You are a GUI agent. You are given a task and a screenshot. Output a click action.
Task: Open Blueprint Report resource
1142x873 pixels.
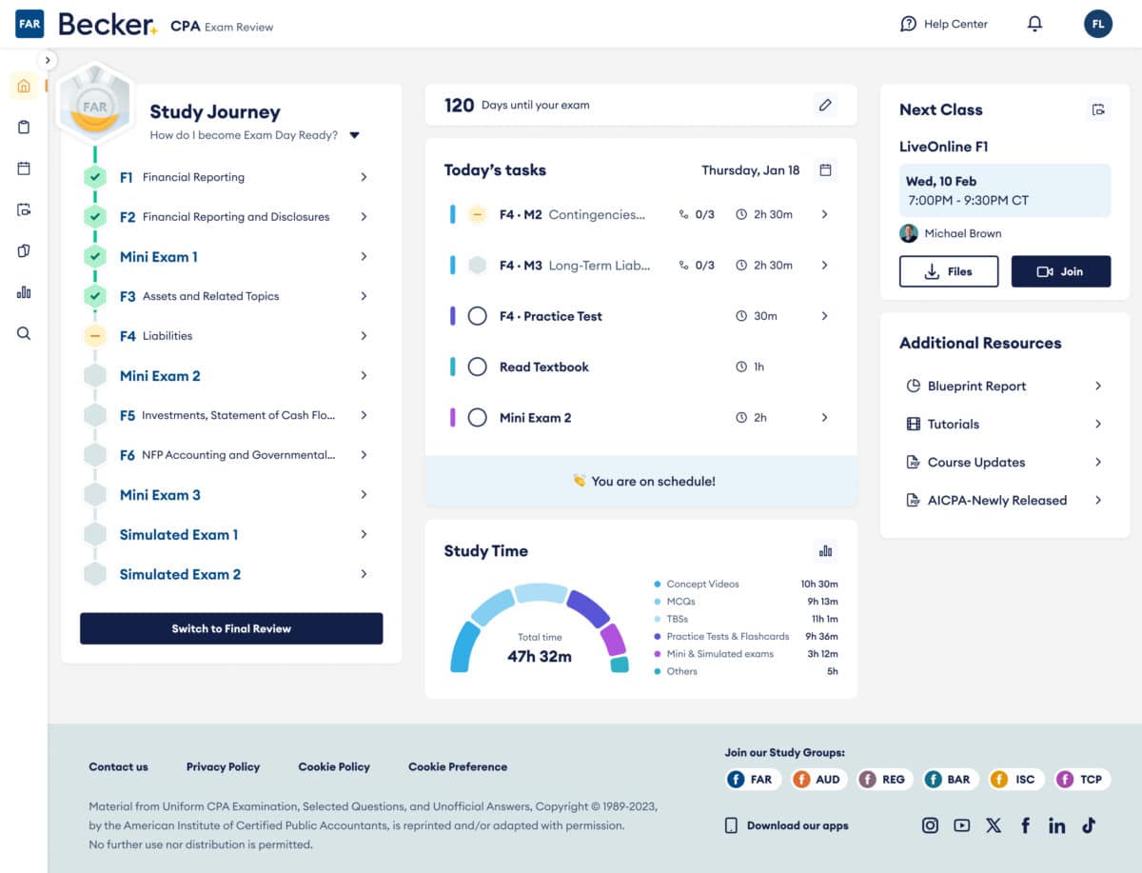tap(1005, 386)
